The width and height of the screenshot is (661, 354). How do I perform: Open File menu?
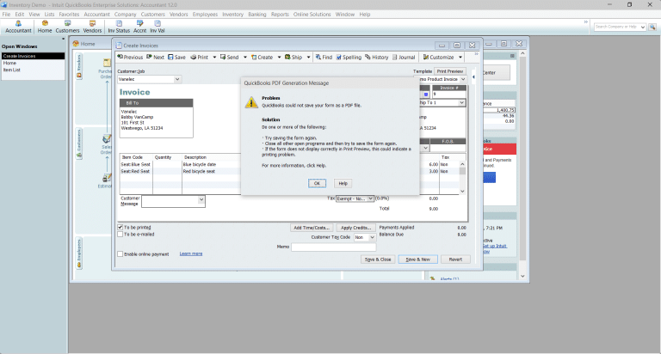click(6, 15)
